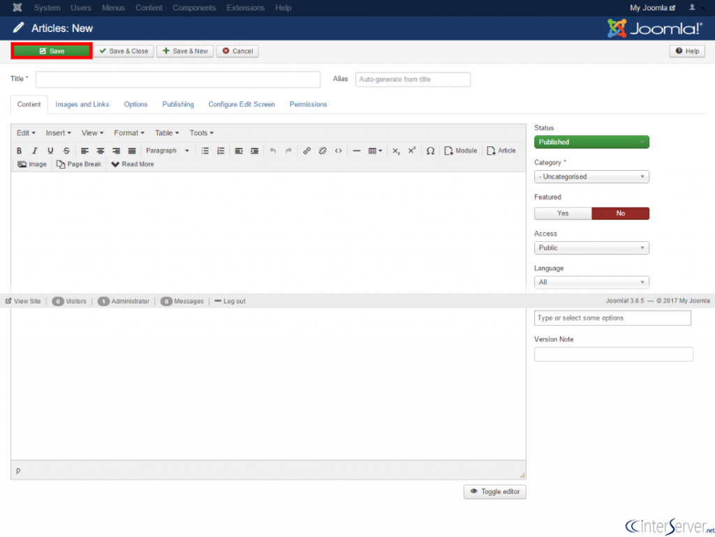The image size is (715, 537).
Task: Apply italic formatting in the editor
Action: 35,151
